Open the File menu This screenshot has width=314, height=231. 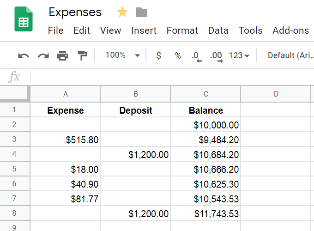click(55, 30)
